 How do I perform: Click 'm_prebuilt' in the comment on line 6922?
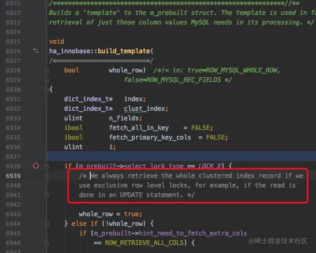pos(169,13)
